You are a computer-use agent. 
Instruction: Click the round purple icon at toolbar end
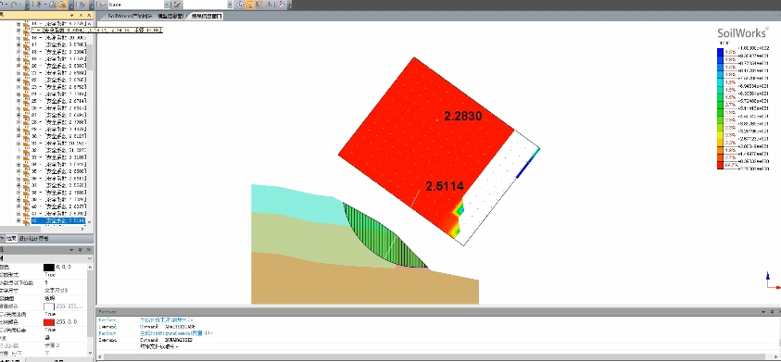coord(281,5)
